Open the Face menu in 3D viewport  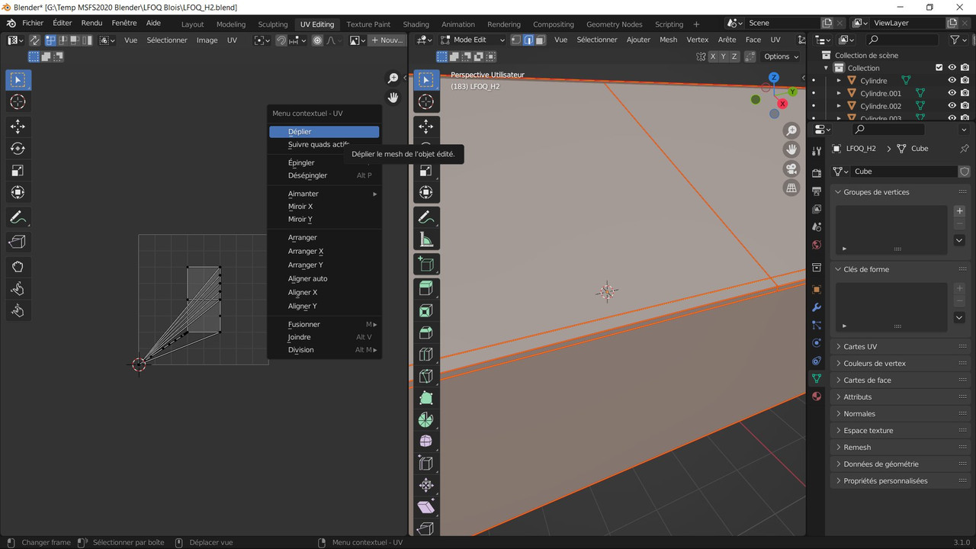pos(753,40)
